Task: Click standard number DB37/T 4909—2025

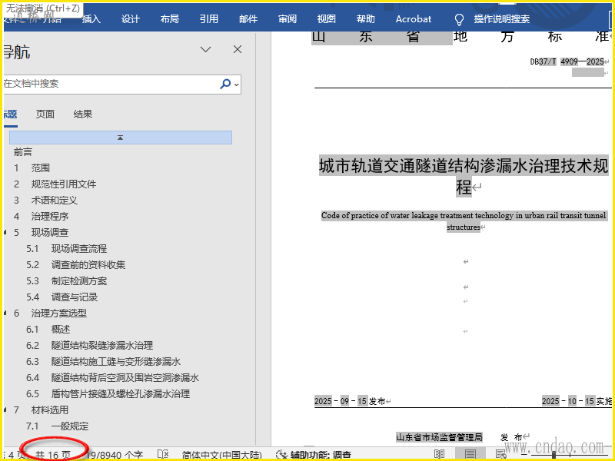Action: click(567, 61)
